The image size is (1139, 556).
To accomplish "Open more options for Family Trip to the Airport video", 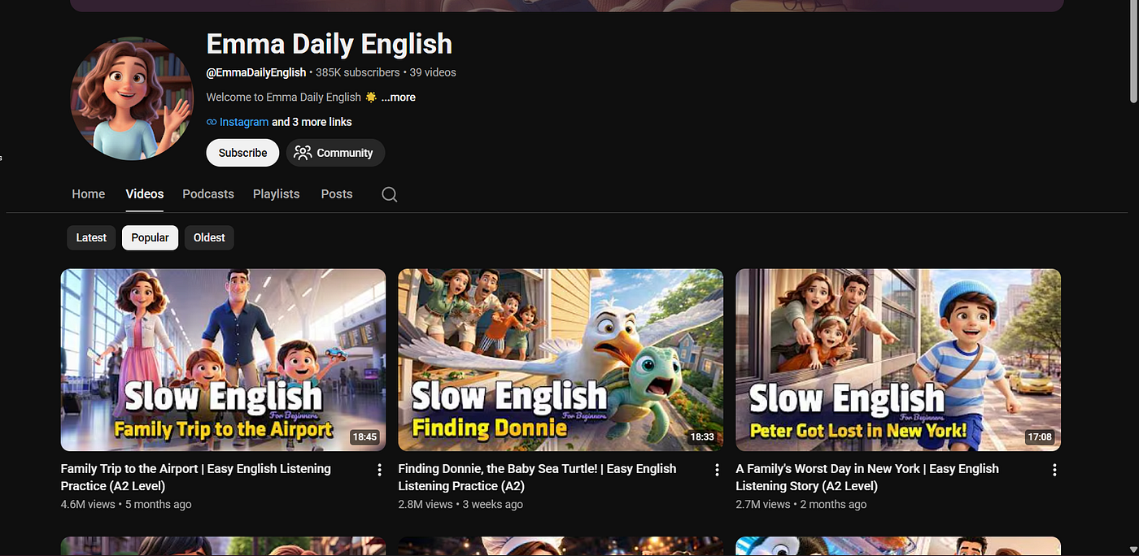I will [379, 470].
